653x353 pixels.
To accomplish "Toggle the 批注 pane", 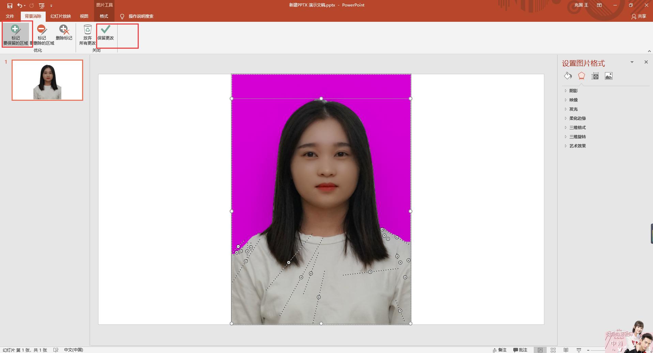I will pyautogui.click(x=520, y=350).
